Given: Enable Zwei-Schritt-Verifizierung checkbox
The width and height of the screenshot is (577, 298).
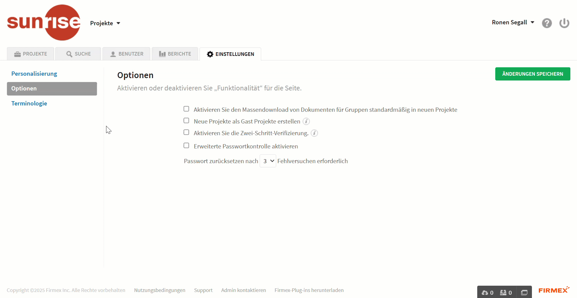Looking at the screenshot, I should tap(186, 132).
